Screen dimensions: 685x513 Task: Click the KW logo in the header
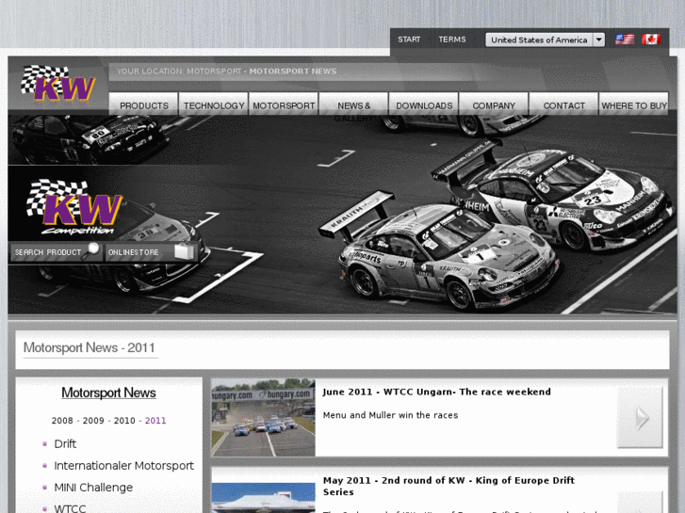[57, 83]
